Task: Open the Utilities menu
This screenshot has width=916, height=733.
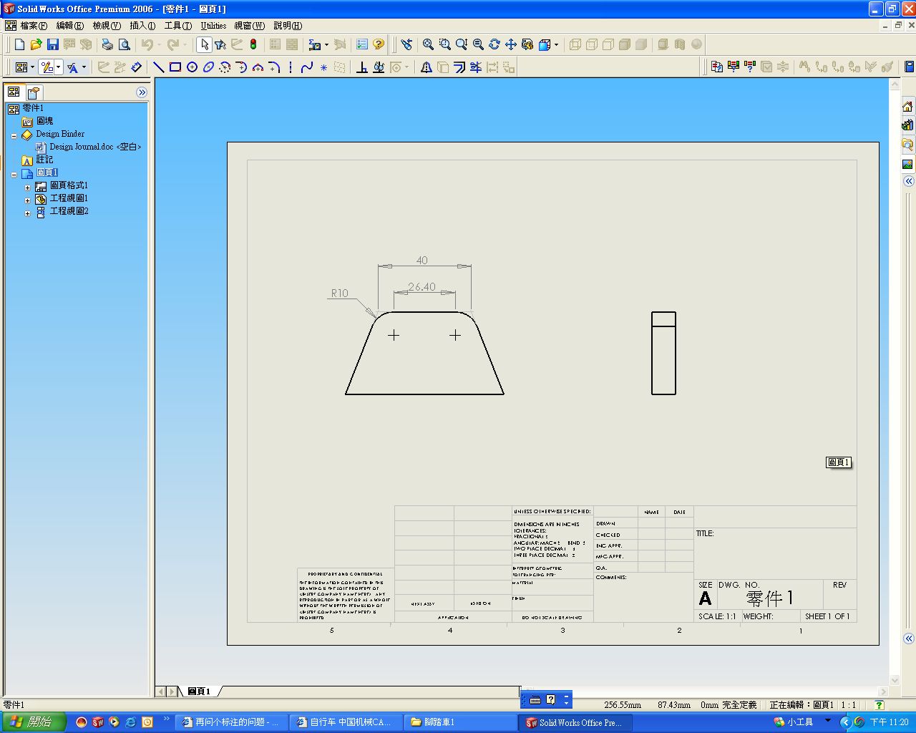Action: (213, 26)
